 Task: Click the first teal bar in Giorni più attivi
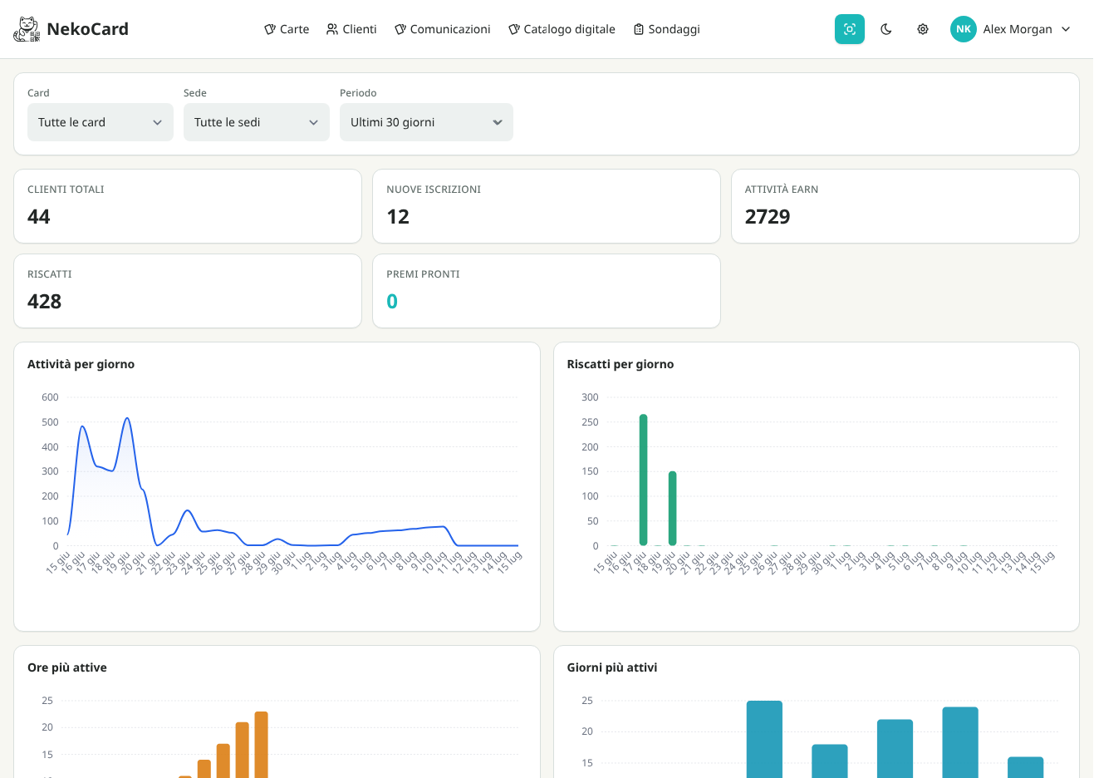coord(764,740)
